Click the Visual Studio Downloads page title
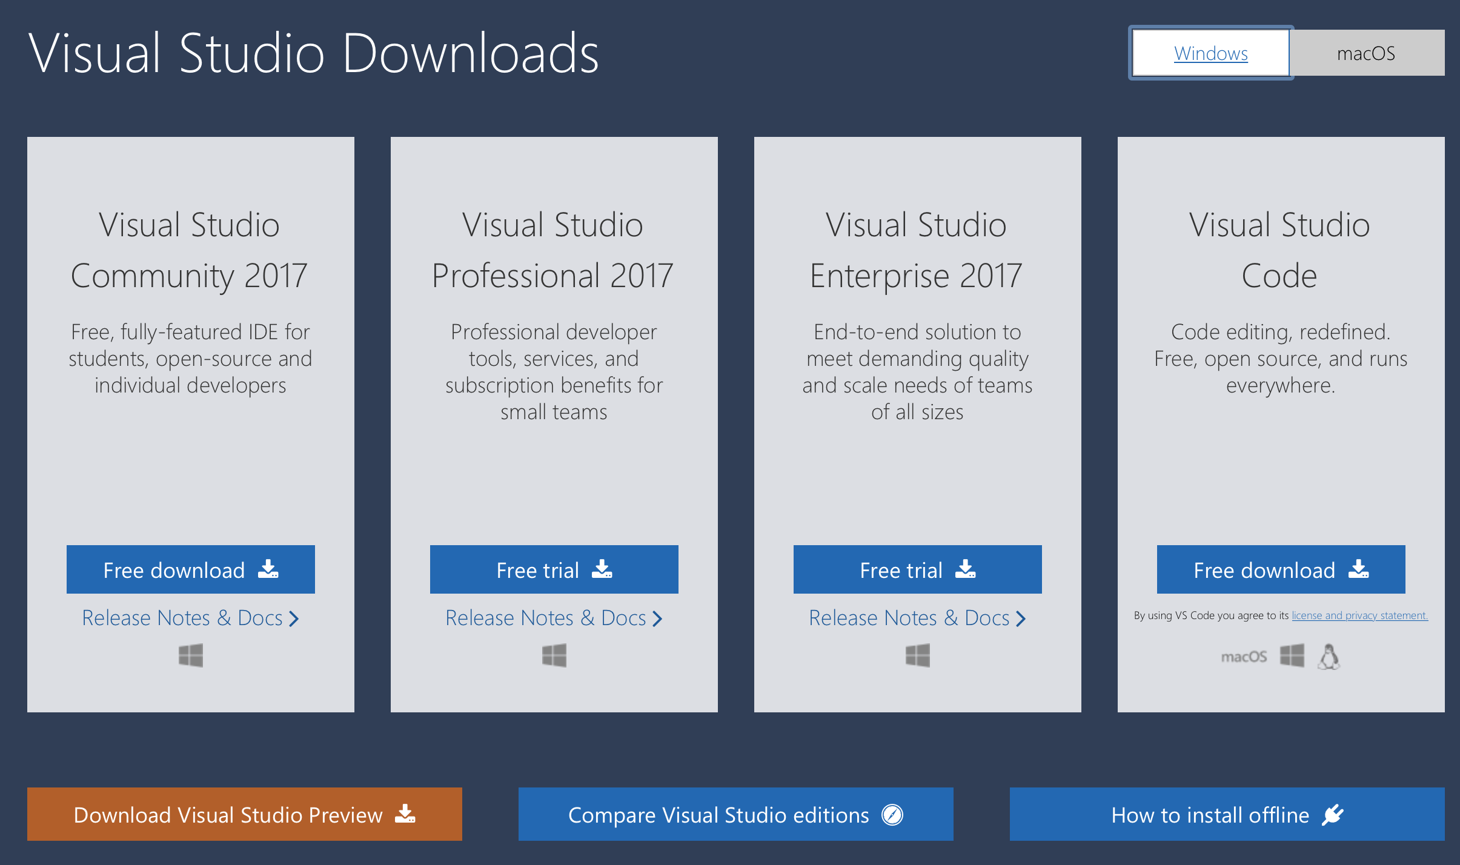The image size is (1460, 865). coord(314,53)
